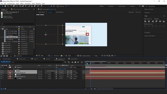
Task: Open the 1 View layout dropdown
Action: coord(97,56)
